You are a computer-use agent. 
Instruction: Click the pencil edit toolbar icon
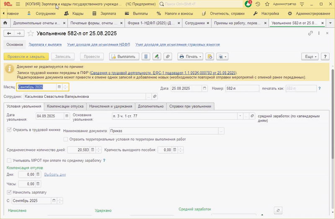coord(157,56)
